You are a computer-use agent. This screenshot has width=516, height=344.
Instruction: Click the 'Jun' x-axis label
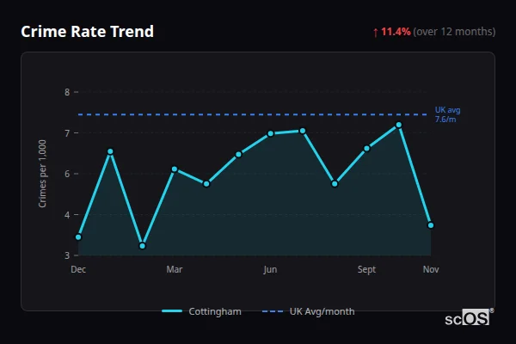tap(270, 269)
